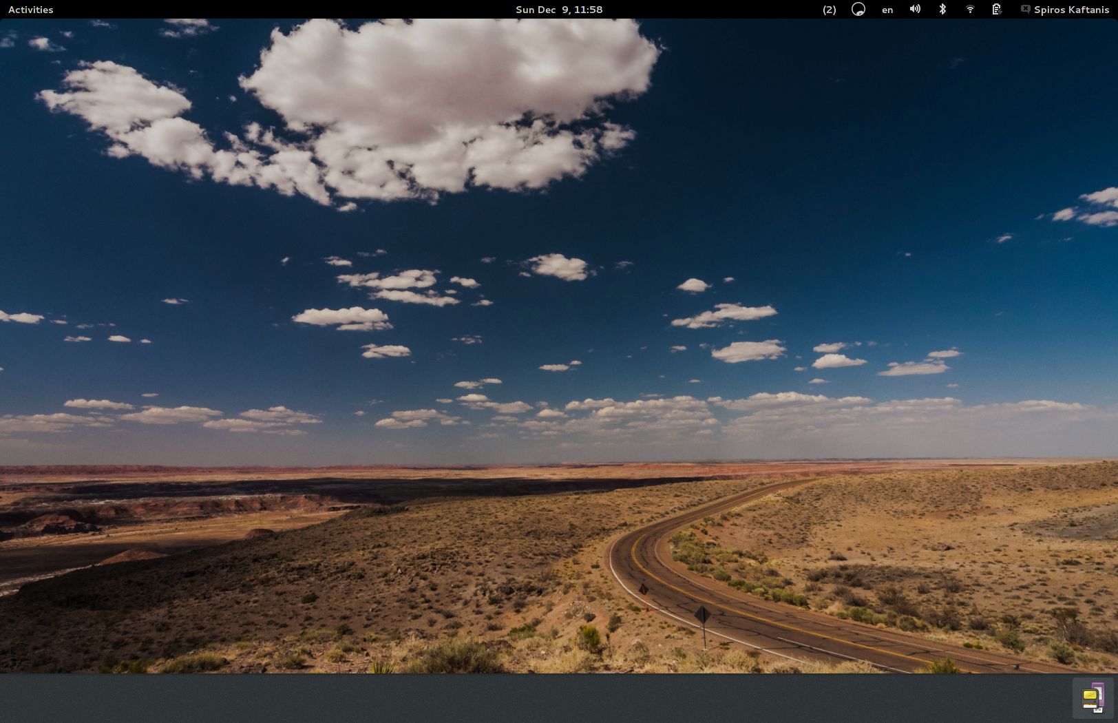
Task: Open the battery charging indicator
Action: 996,9
